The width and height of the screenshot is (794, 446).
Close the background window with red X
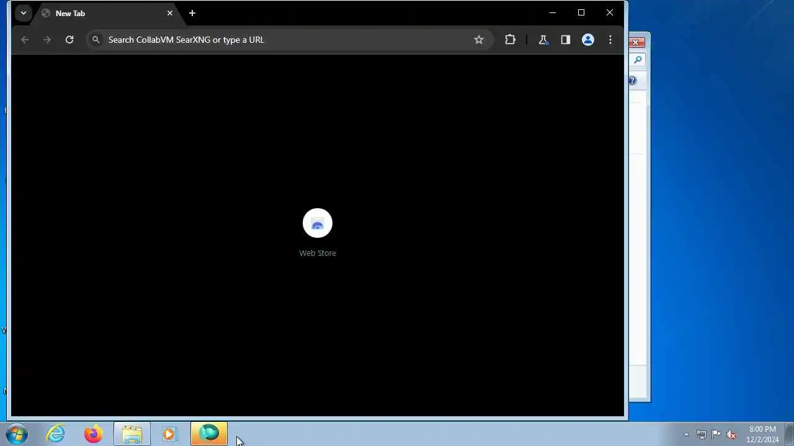(x=636, y=42)
